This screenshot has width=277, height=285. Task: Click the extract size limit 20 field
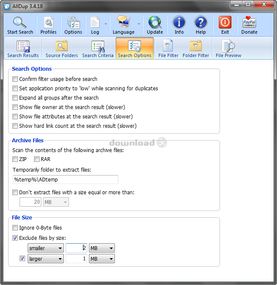coord(30,202)
